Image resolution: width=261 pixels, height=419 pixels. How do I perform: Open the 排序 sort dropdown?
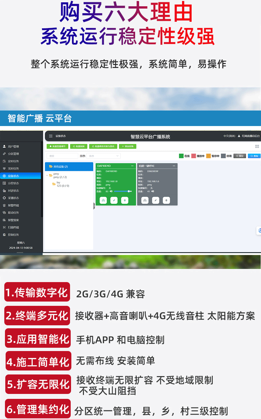pos(103,156)
